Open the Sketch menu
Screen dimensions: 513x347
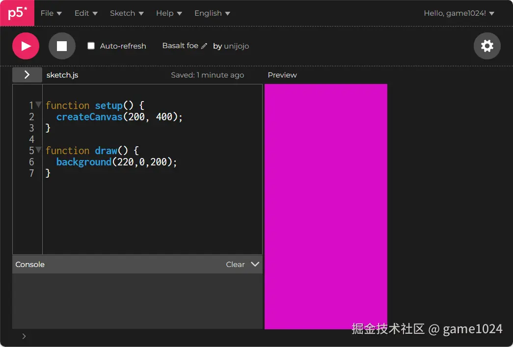(x=127, y=13)
